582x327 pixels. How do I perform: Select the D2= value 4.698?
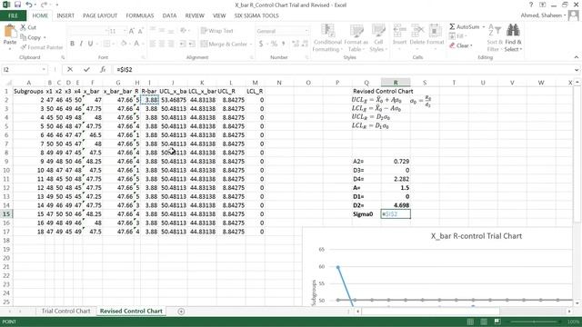pos(396,205)
